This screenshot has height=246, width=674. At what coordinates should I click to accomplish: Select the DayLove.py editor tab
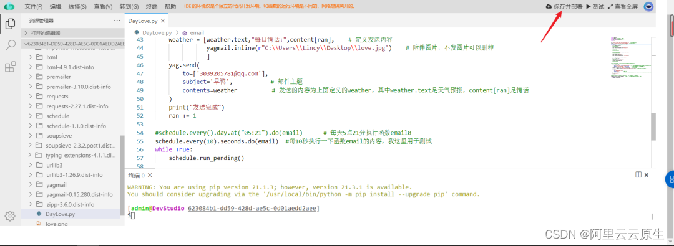(x=146, y=21)
